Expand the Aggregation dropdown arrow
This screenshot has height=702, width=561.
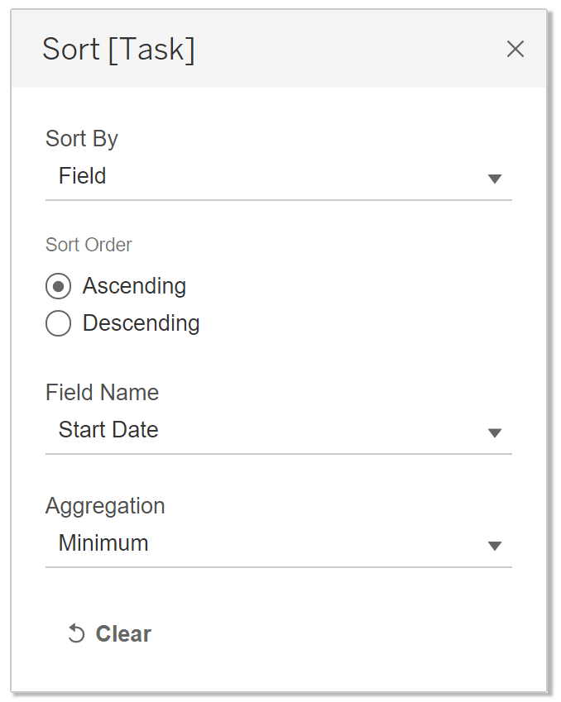494,546
